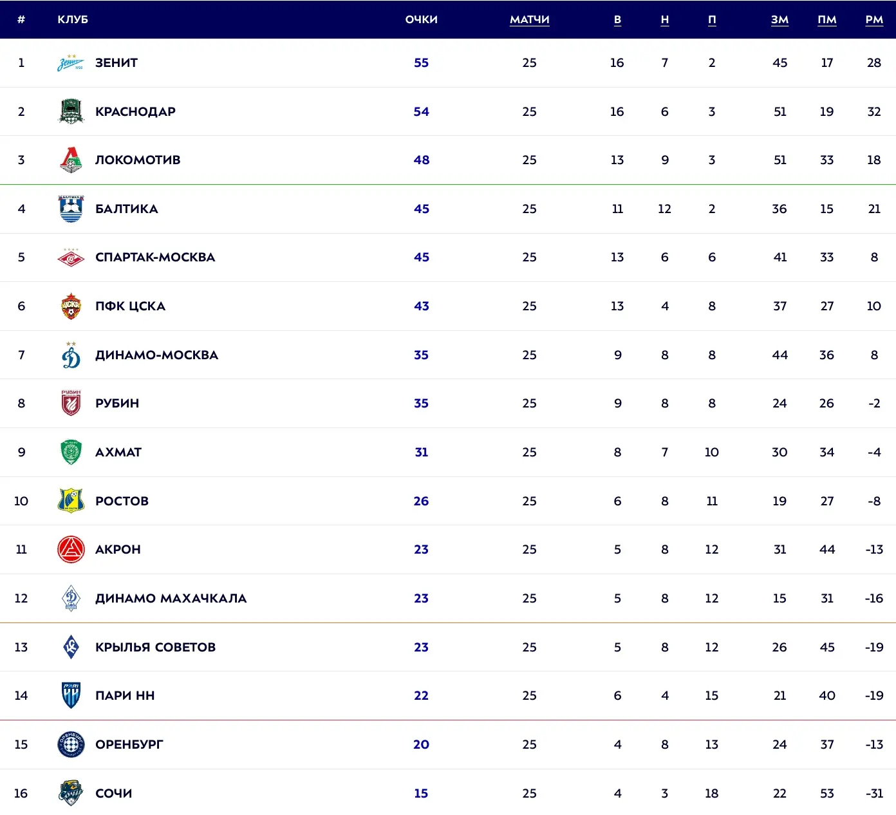Viewport: 896px width, 815px height.
Task: Click the Dinamo-Moscow blue D logo
Action: coord(71,355)
